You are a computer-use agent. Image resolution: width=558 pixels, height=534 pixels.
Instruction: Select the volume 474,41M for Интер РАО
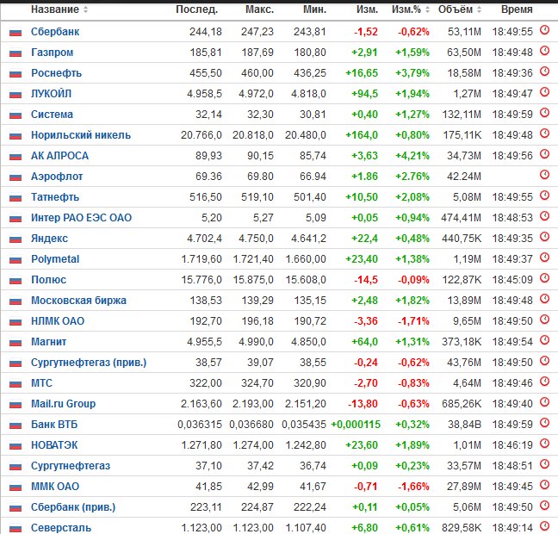461,218
